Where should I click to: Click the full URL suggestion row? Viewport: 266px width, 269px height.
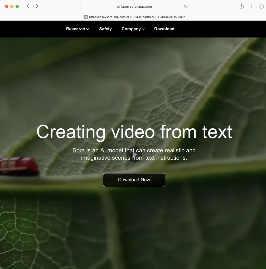(x=134, y=17)
